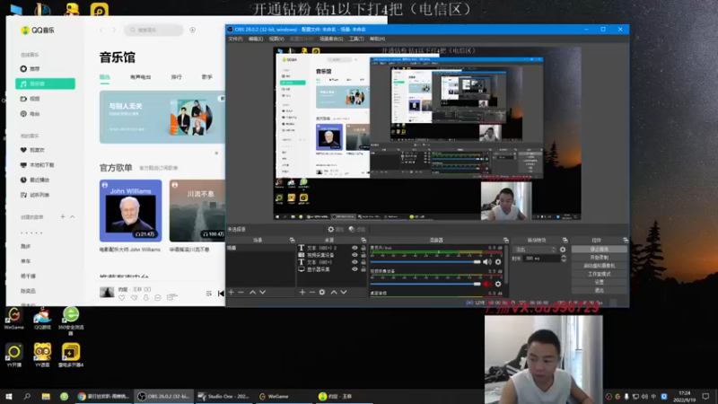The width and height of the screenshot is (718, 404).
Task: Toggle visibility of first 文本 (GDI+) 2 source
Action: [x=355, y=248]
